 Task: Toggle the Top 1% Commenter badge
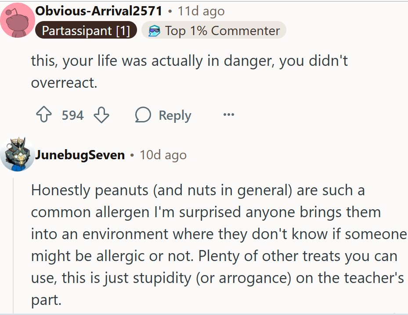tap(213, 30)
